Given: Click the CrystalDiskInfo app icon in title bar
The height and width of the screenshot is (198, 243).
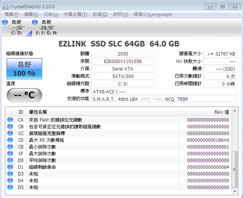Looking at the screenshot, I should pyautogui.click(x=6, y=6).
